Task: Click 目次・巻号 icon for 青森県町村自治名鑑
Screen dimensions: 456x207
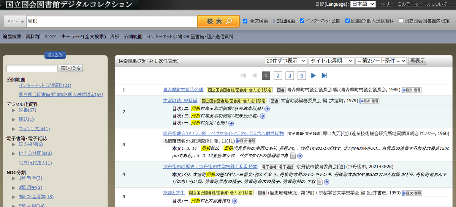Action: pyautogui.click(x=412, y=90)
